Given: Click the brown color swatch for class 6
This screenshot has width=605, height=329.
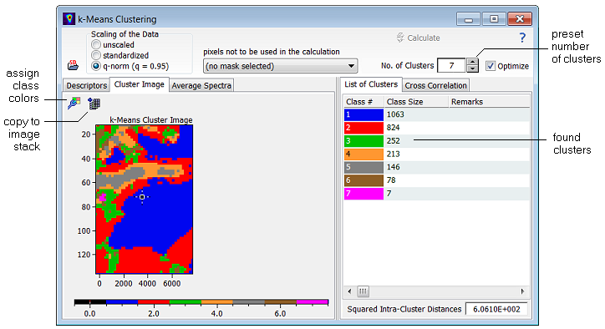Looking at the screenshot, I should pyautogui.click(x=364, y=180).
